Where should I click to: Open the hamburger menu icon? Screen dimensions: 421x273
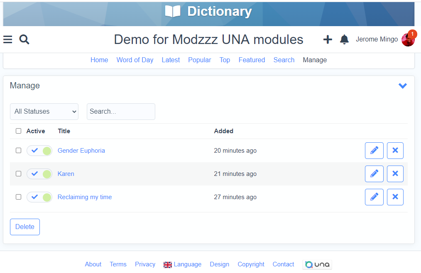7,39
